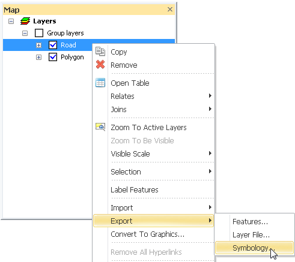Click the red X Remove icon
This screenshot has height=262, width=295.
tap(100, 64)
